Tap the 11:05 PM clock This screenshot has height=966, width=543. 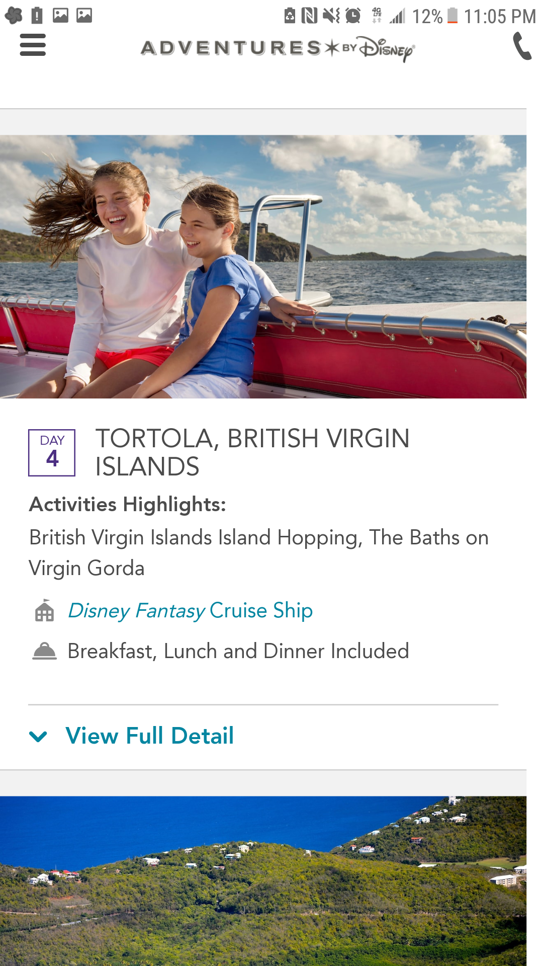click(x=500, y=17)
